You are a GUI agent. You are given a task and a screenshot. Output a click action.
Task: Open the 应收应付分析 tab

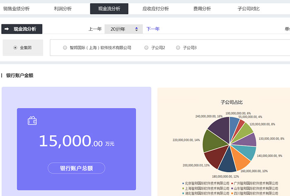click(155, 9)
